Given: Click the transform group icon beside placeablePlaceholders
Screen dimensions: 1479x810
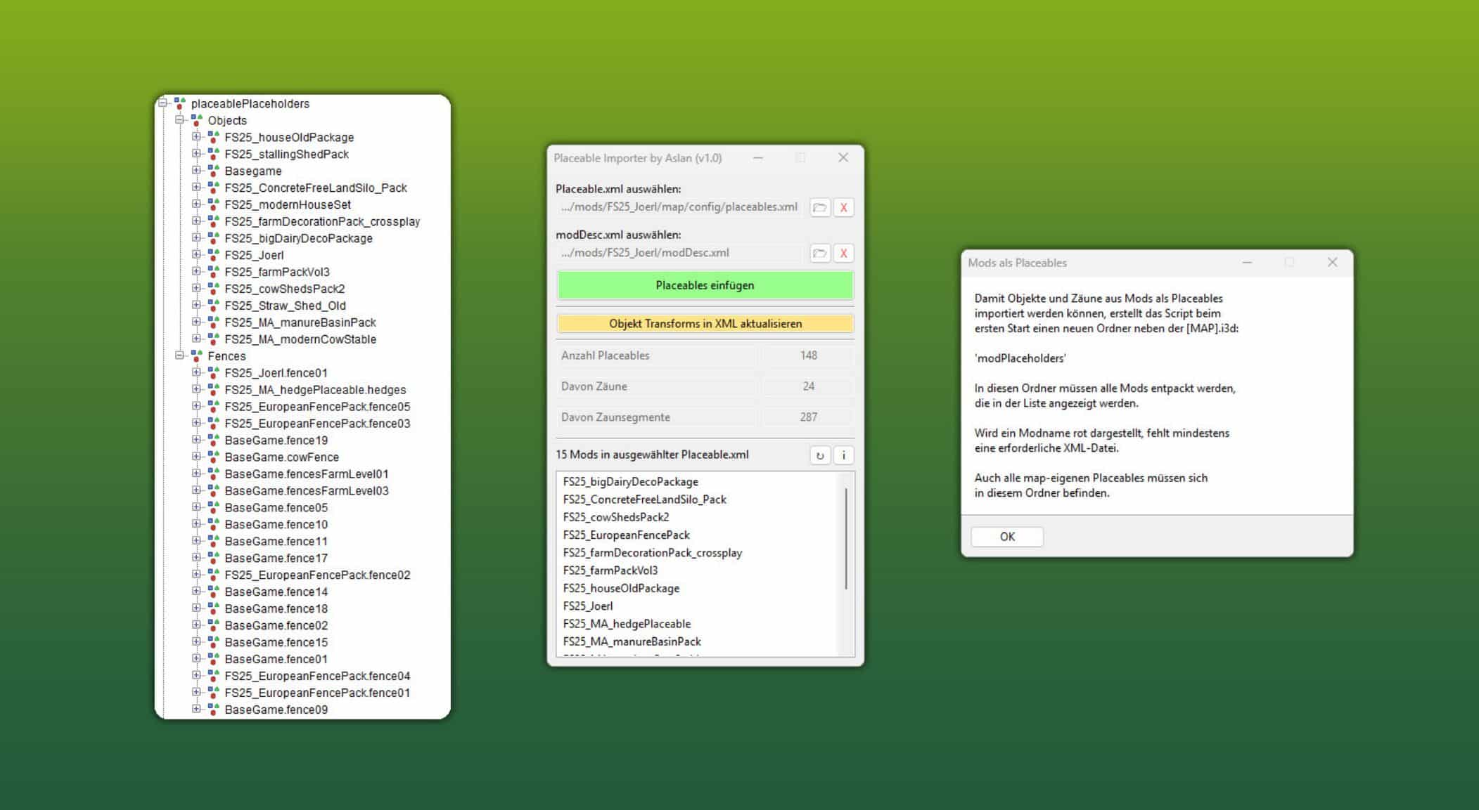Looking at the screenshot, I should point(178,103).
